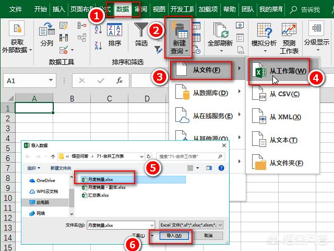334x251 pixels.
Task: Switch to the 视图 tab
Action: [159, 9]
